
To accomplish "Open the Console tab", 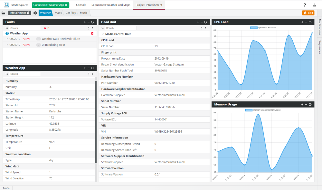I will coord(81,5).
